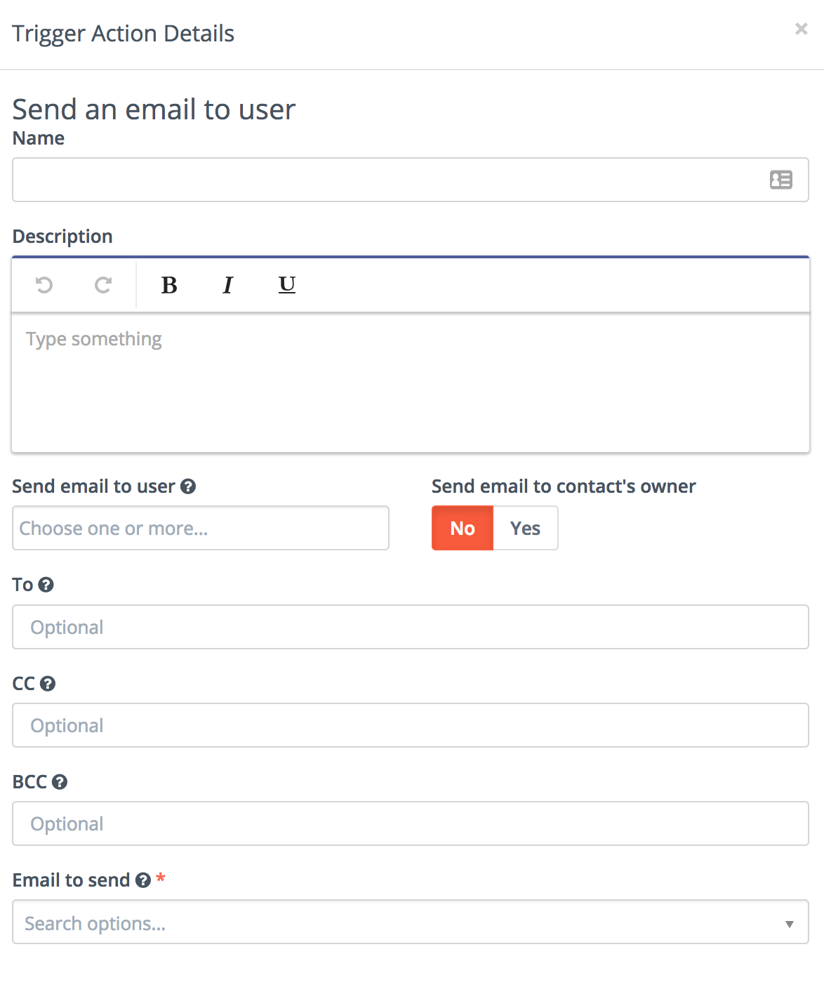Focus the CC optional input field
Screen dimensions: 824x987
click(411, 725)
